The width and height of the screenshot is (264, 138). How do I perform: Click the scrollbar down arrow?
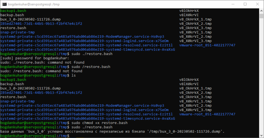click(261, 135)
